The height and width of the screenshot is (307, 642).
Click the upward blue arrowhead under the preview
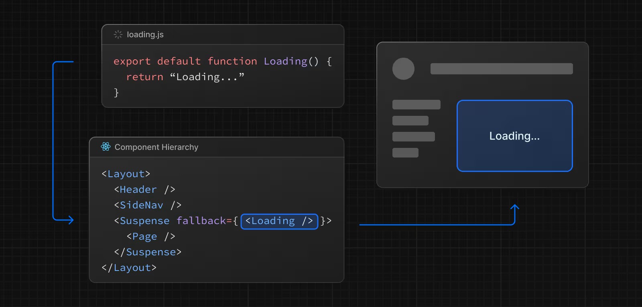click(x=514, y=208)
